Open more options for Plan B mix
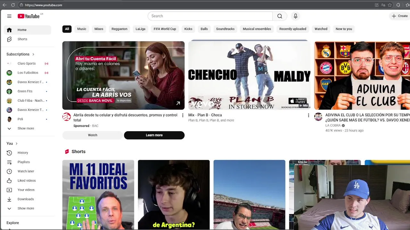Image resolution: width=410 pixels, height=230 pixels. [308, 115]
